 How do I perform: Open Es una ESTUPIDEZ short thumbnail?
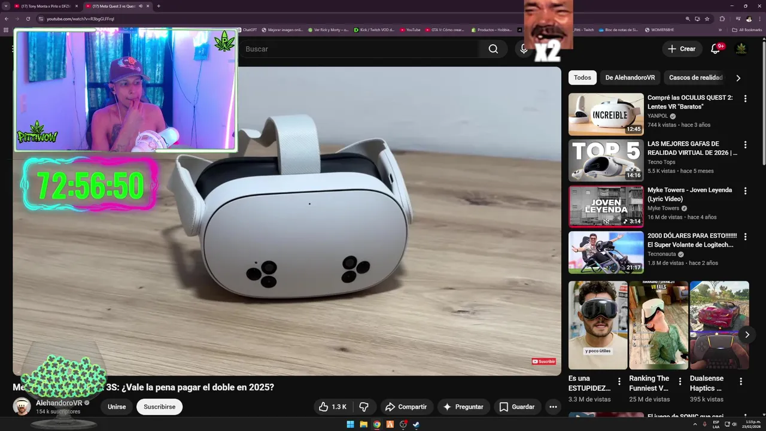(x=598, y=325)
